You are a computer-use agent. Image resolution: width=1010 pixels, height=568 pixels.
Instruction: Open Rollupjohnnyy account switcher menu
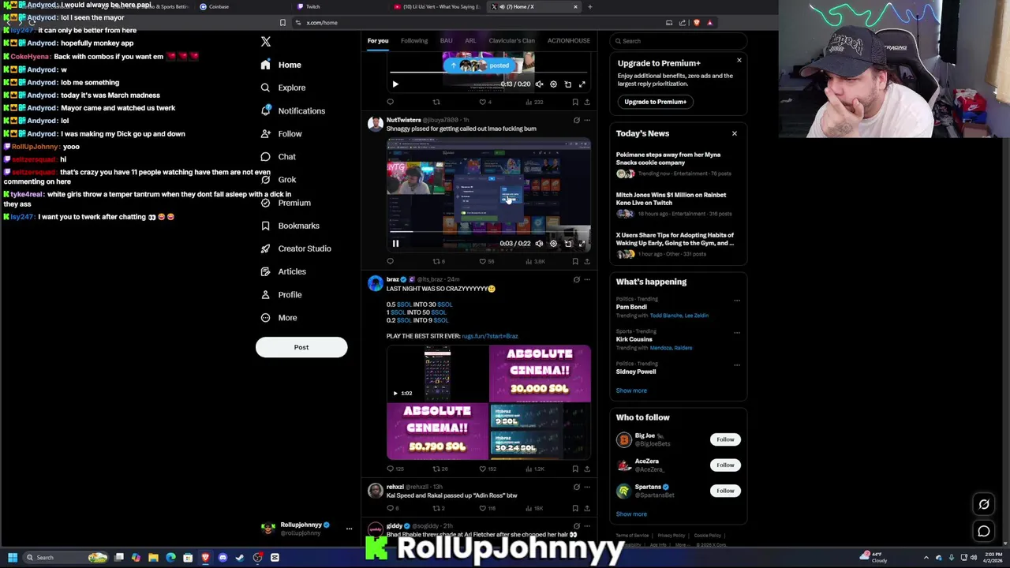coord(349,529)
